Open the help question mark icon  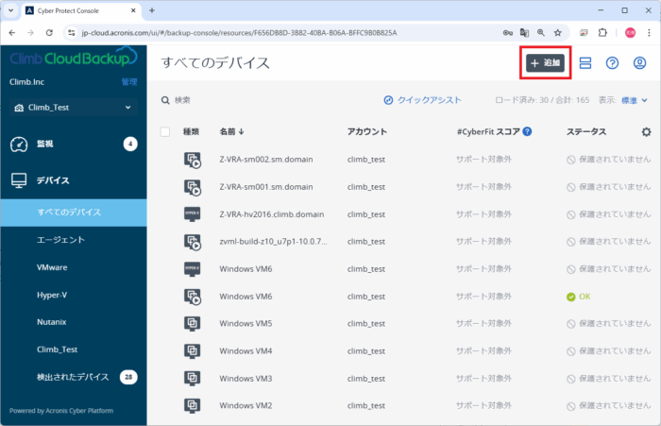(x=612, y=63)
